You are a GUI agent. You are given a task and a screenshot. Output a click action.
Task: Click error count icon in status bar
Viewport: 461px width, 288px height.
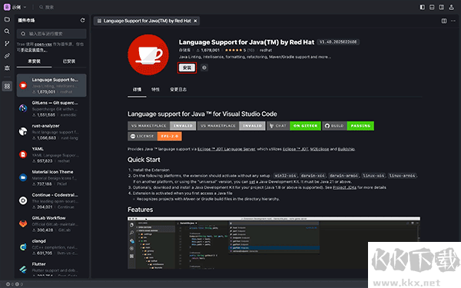coord(8,284)
